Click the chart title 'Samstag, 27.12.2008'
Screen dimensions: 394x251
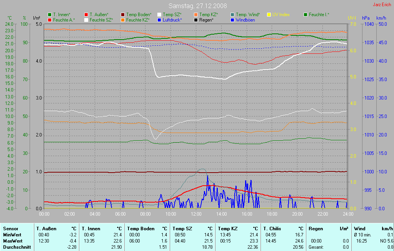tap(197, 6)
